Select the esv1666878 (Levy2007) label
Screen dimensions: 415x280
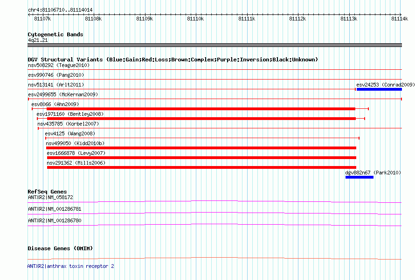pos(76,153)
